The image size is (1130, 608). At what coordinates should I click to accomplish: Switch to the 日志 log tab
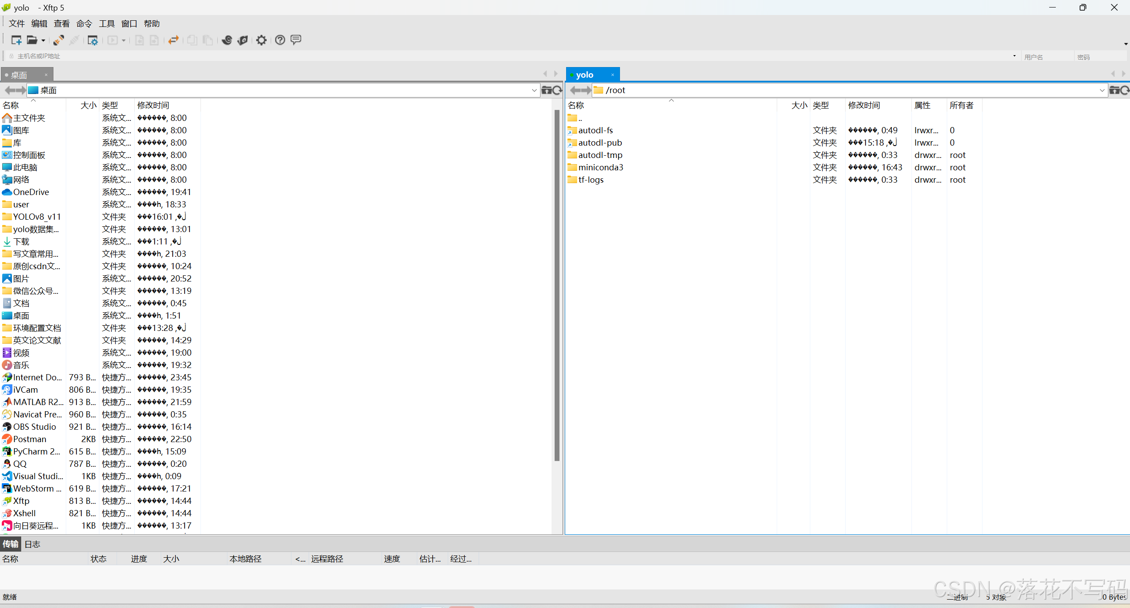(x=32, y=544)
